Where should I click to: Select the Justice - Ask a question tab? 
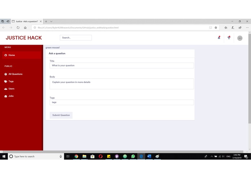(x=27, y=21)
